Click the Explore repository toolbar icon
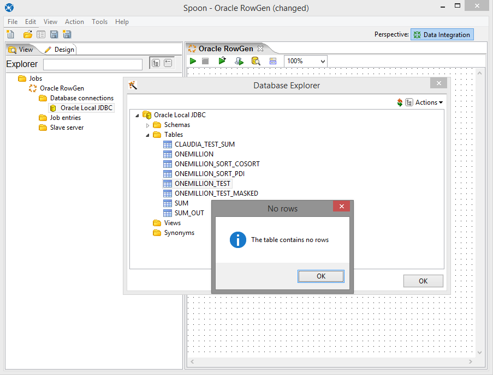 pyautogui.click(x=41, y=34)
